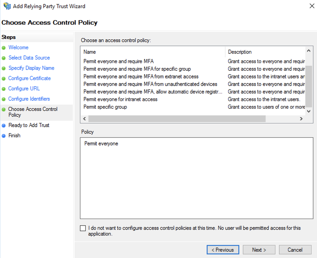The width and height of the screenshot is (317, 258).
Task: Open the Configure Identifiers step
Action: 29,99
